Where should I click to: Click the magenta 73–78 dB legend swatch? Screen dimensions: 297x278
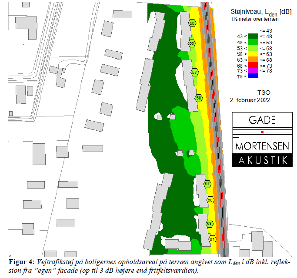(x=253, y=70)
